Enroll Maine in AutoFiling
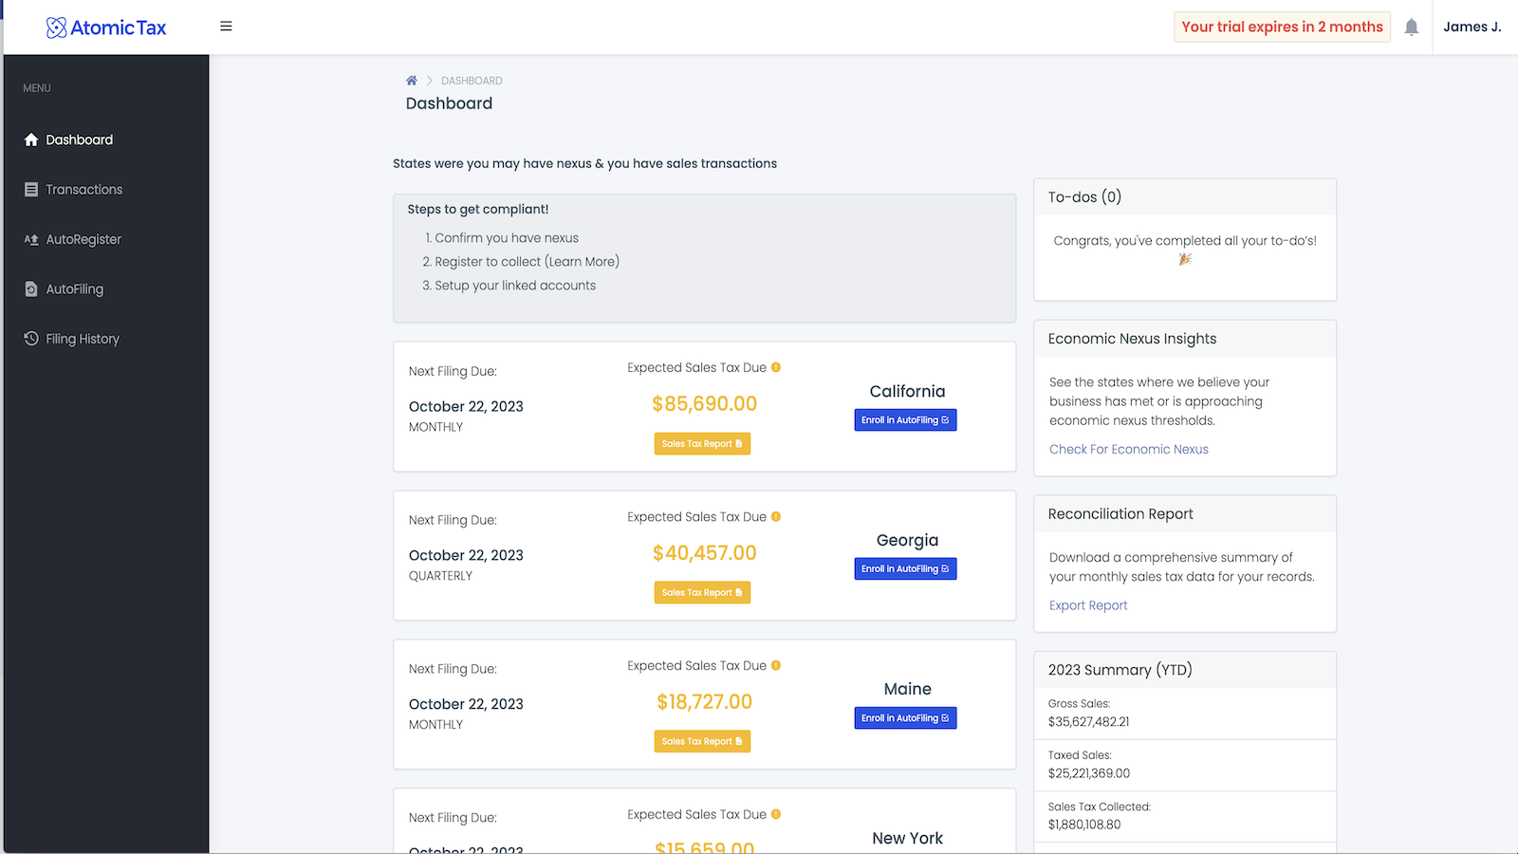Viewport: 1518px width, 854px height. [x=905, y=718]
